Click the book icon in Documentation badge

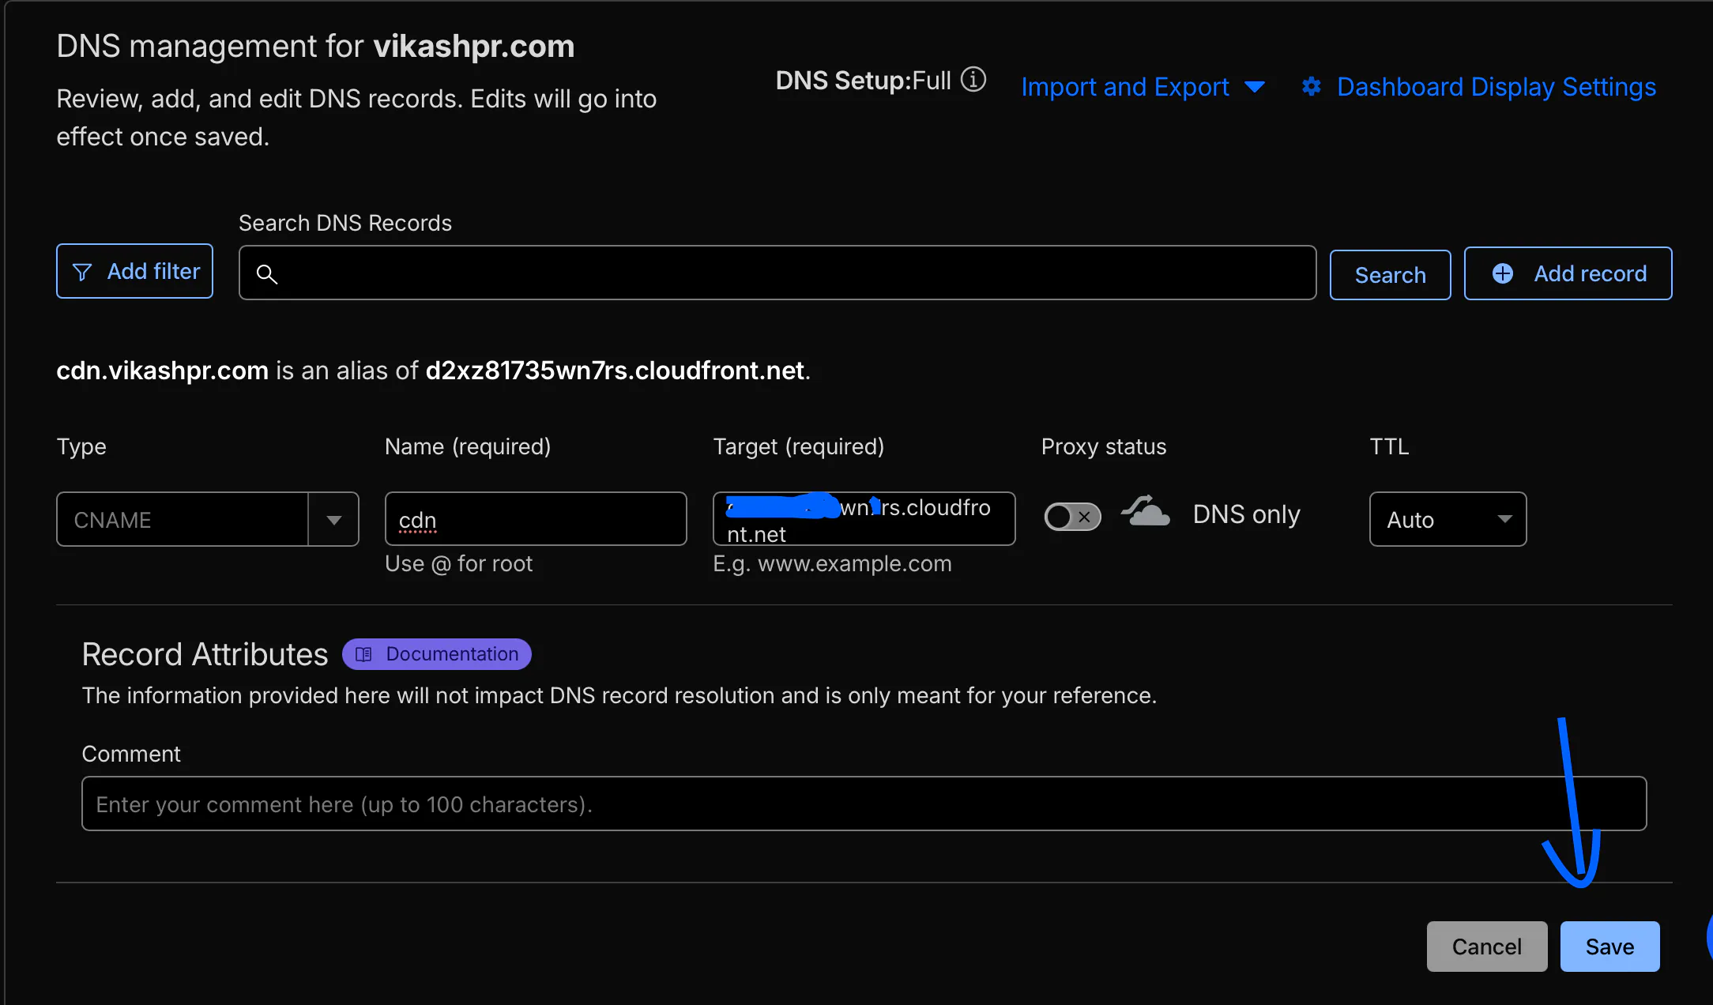[x=363, y=653]
